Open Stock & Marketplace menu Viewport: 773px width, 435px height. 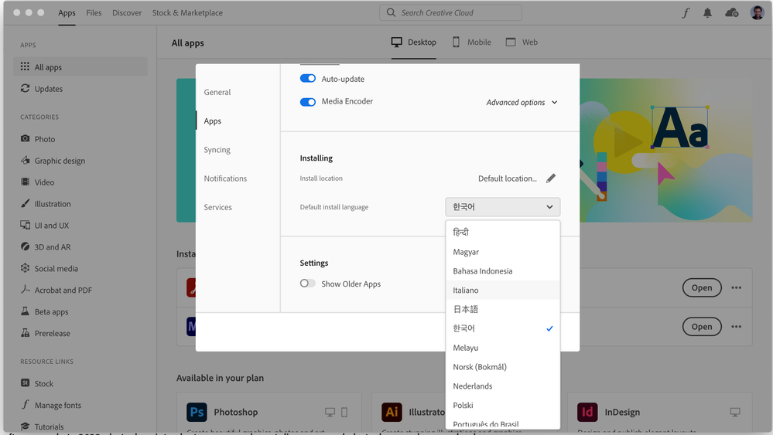187,13
